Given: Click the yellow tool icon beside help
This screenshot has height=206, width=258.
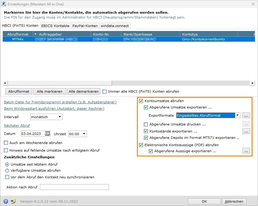Looking at the screenshot, I should (13, 201).
